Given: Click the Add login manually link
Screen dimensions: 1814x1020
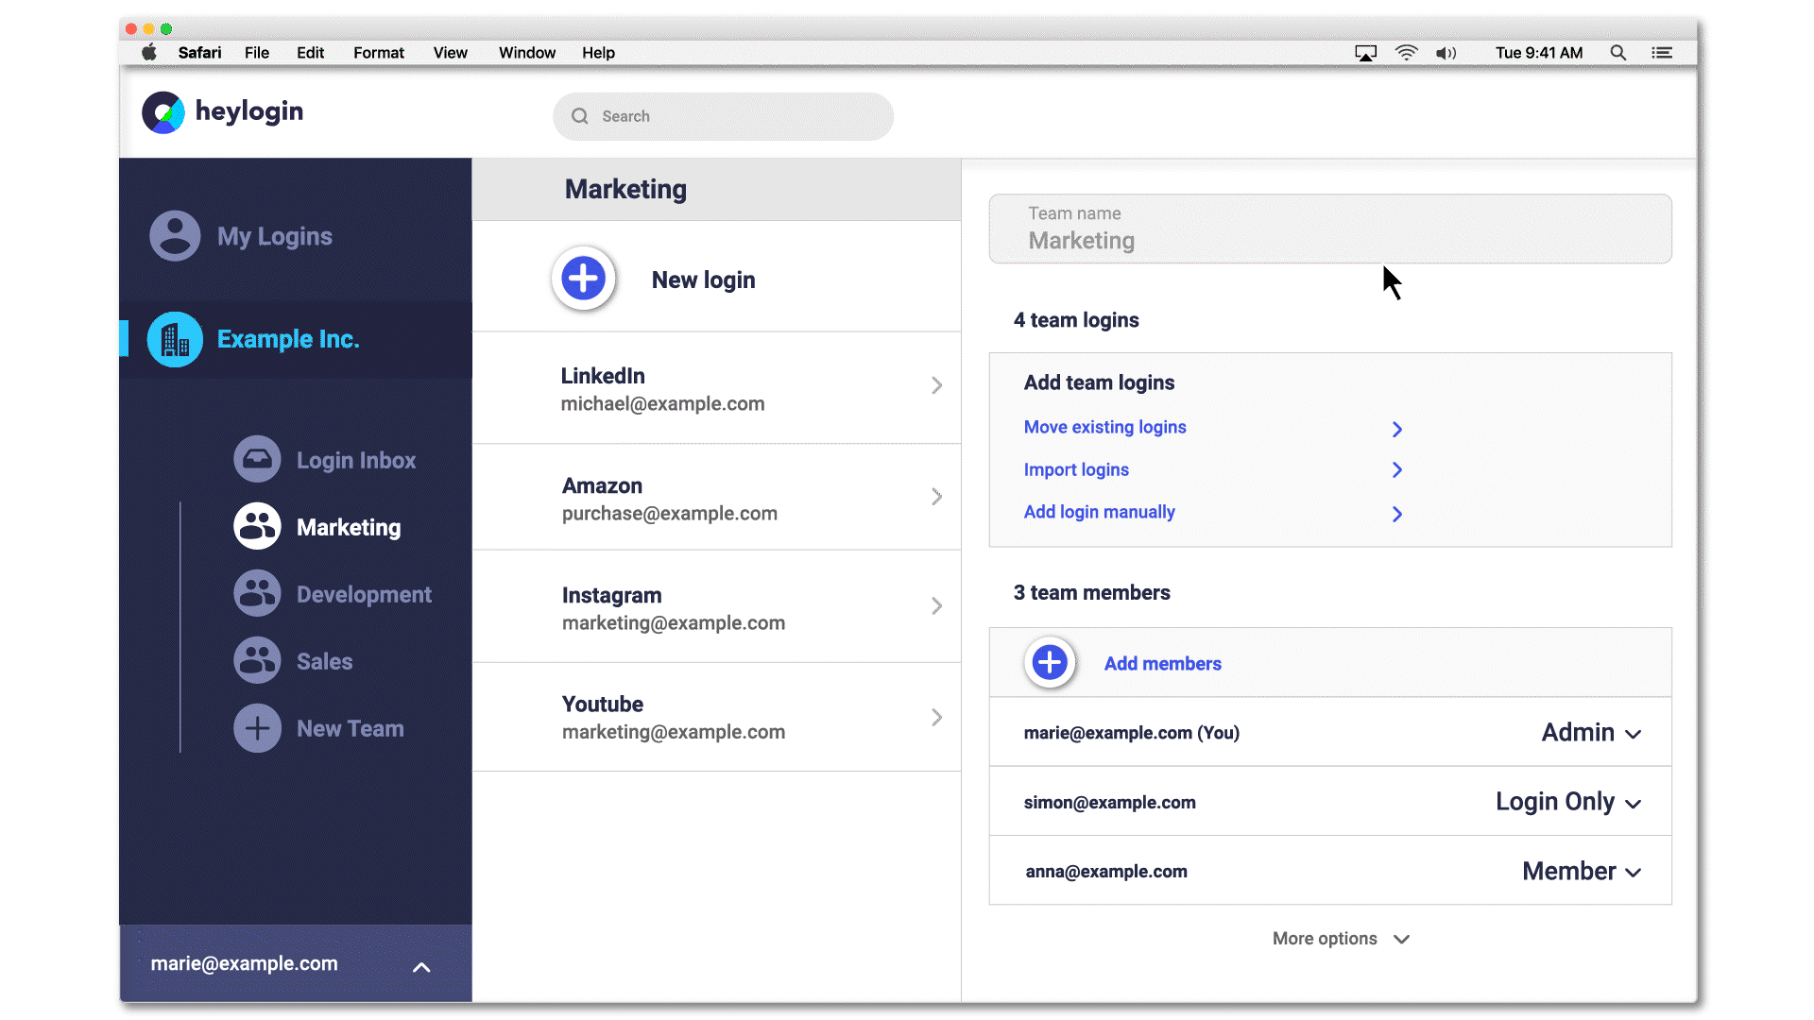Looking at the screenshot, I should tap(1099, 512).
